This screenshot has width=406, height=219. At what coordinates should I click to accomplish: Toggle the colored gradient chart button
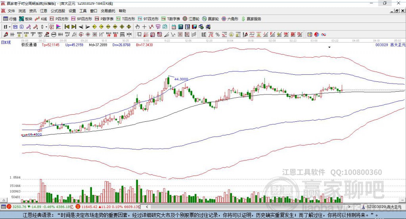(59, 27)
